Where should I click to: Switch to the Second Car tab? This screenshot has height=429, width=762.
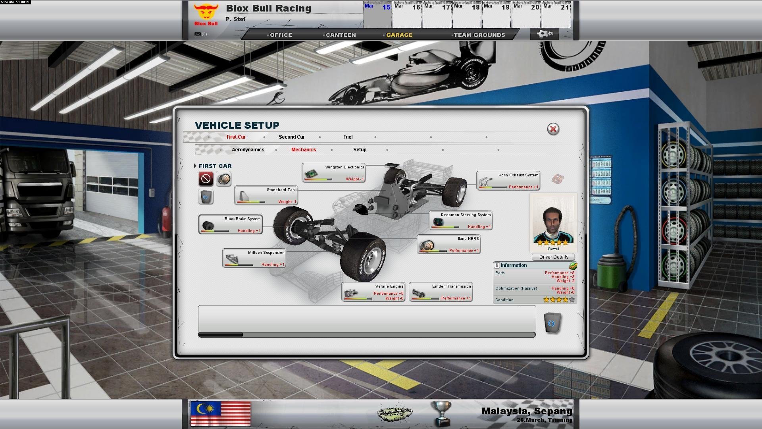pyautogui.click(x=292, y=137)
